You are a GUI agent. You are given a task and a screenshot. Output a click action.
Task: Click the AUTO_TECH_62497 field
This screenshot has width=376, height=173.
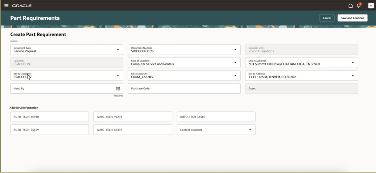(133, 129)
